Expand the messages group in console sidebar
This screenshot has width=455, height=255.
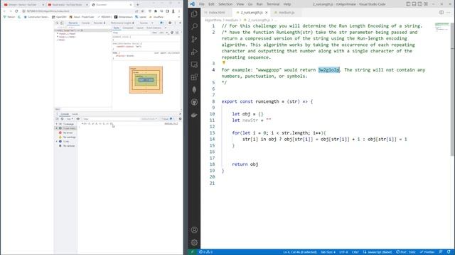(57, 124)
